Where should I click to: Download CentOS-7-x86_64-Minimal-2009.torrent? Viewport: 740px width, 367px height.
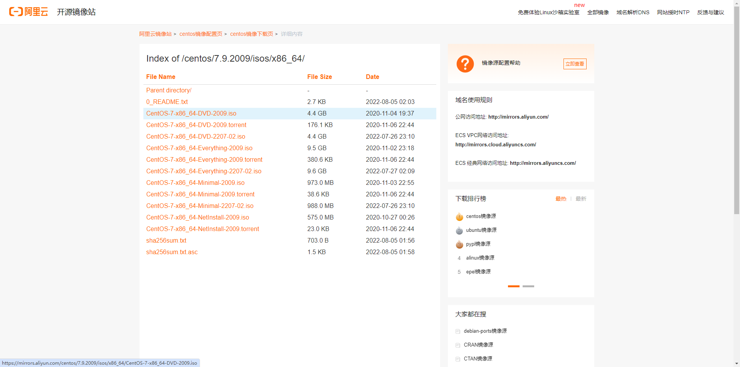pyautogui.click(x=200, y=194)
